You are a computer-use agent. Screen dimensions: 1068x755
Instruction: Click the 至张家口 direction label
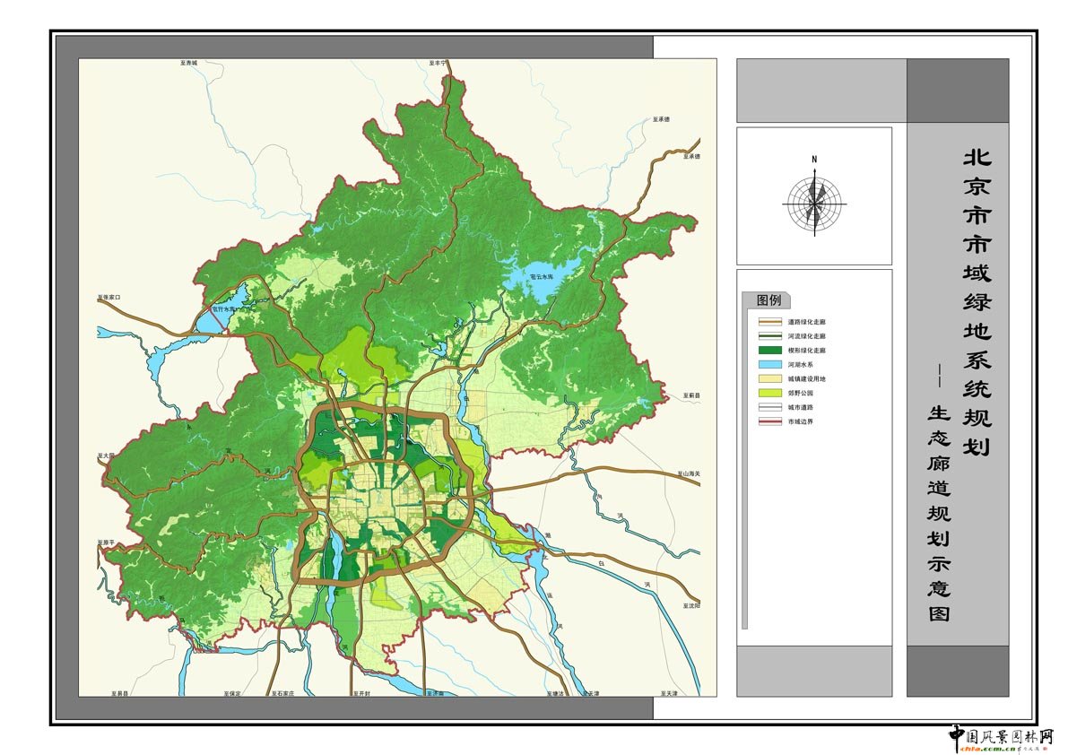[x=109, y=297]
